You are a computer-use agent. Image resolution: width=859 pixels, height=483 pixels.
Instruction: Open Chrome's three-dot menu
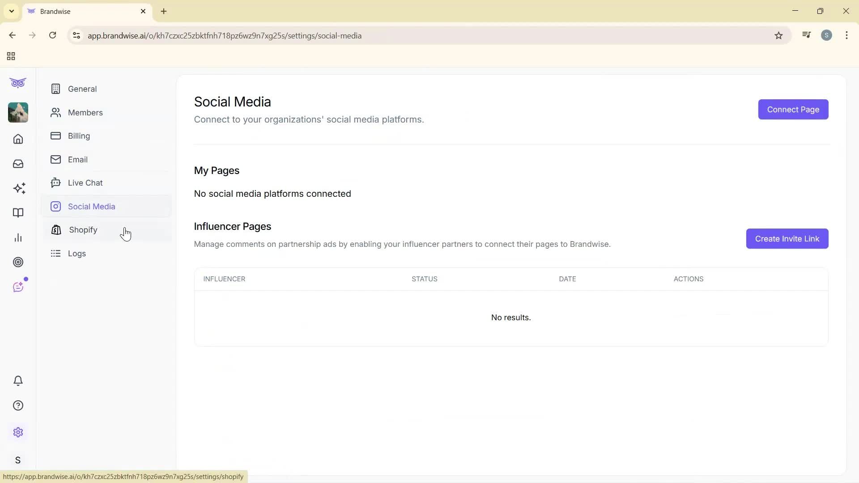[846, 35]
